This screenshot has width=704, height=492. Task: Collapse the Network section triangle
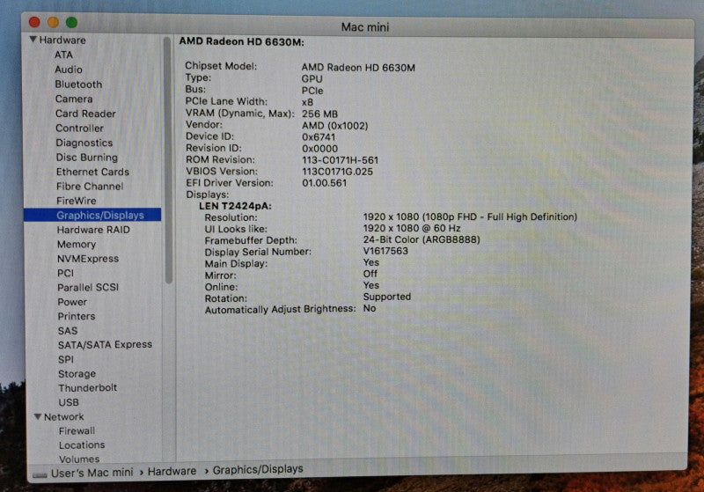coord(38,416)
